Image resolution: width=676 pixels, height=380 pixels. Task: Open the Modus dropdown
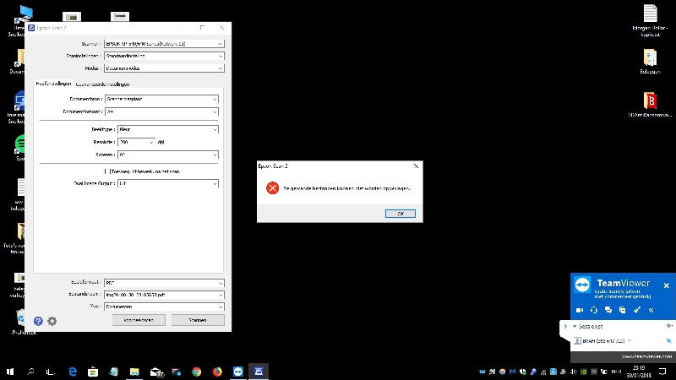point(164,68)
